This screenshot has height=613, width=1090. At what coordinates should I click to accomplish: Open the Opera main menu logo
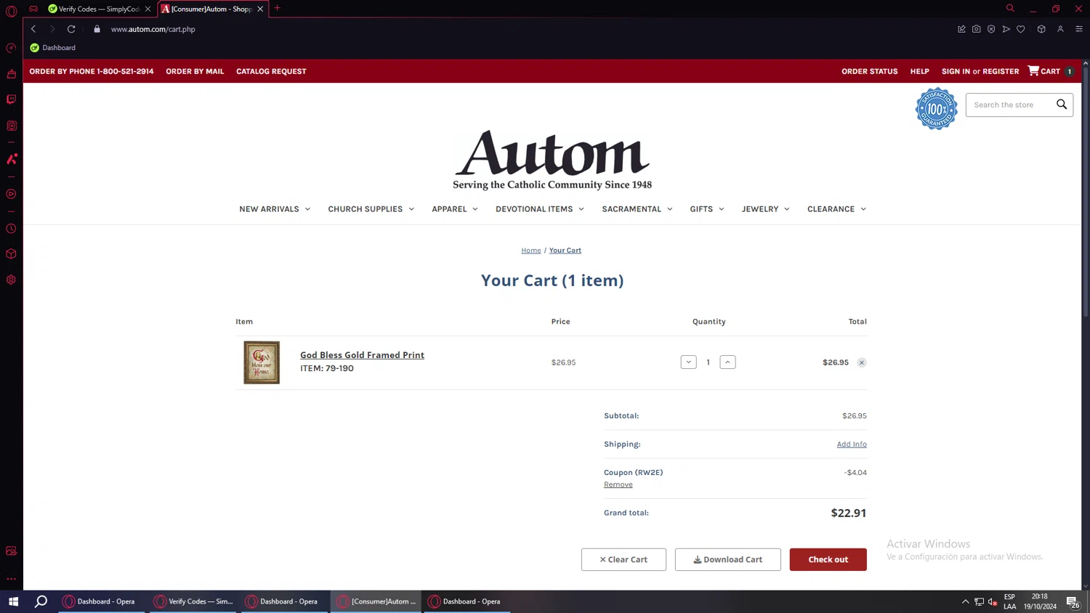click(x=11, y=11)
